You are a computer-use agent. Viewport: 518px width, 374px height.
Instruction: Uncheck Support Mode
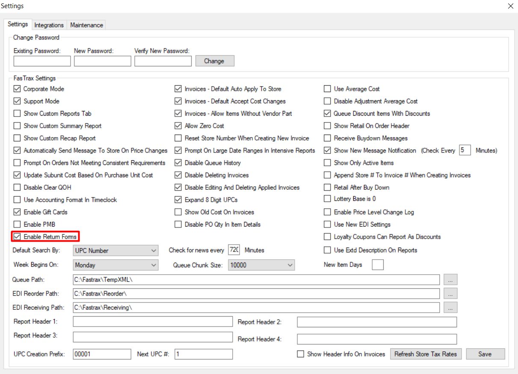click(17, 101)
